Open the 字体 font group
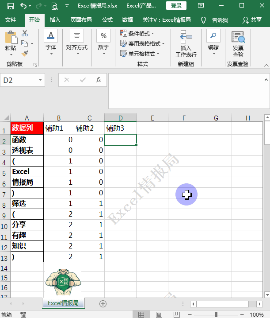Image resolution: width=270 pixels, height=318 pixels. (x=51, y=42)
